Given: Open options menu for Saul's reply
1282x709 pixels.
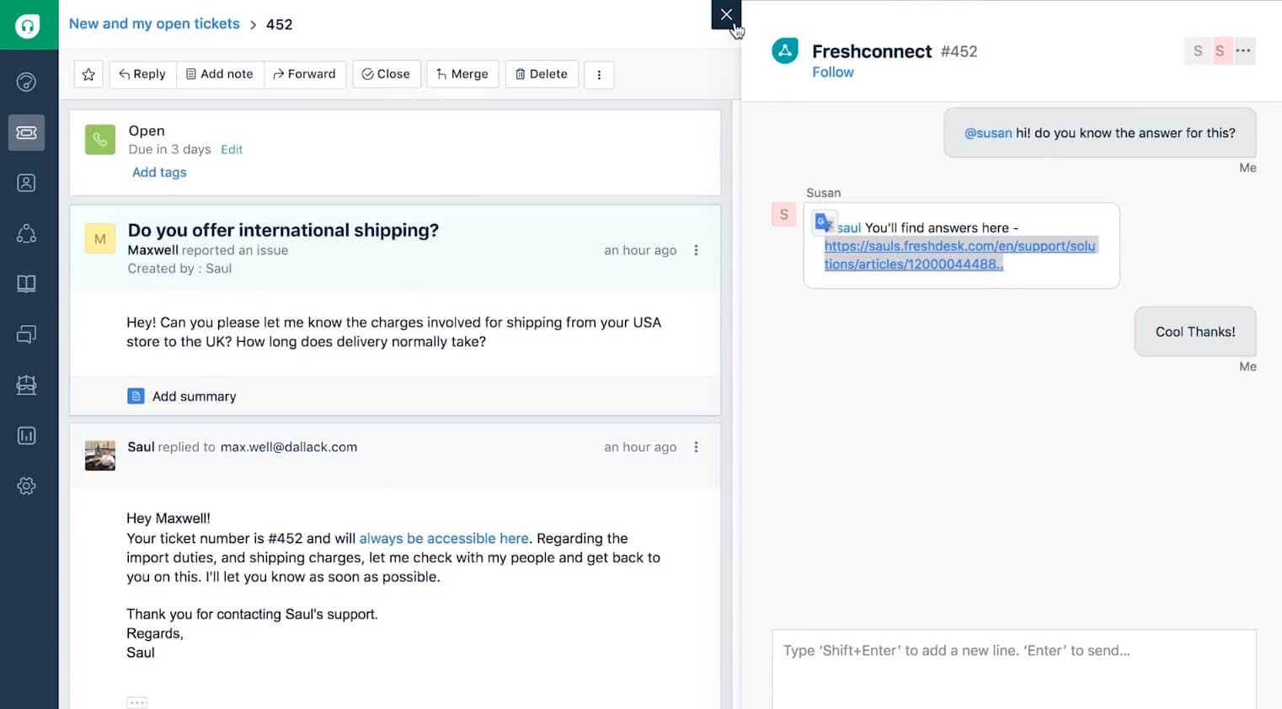Looking at the screenshot, I should [x=696, y=447].
